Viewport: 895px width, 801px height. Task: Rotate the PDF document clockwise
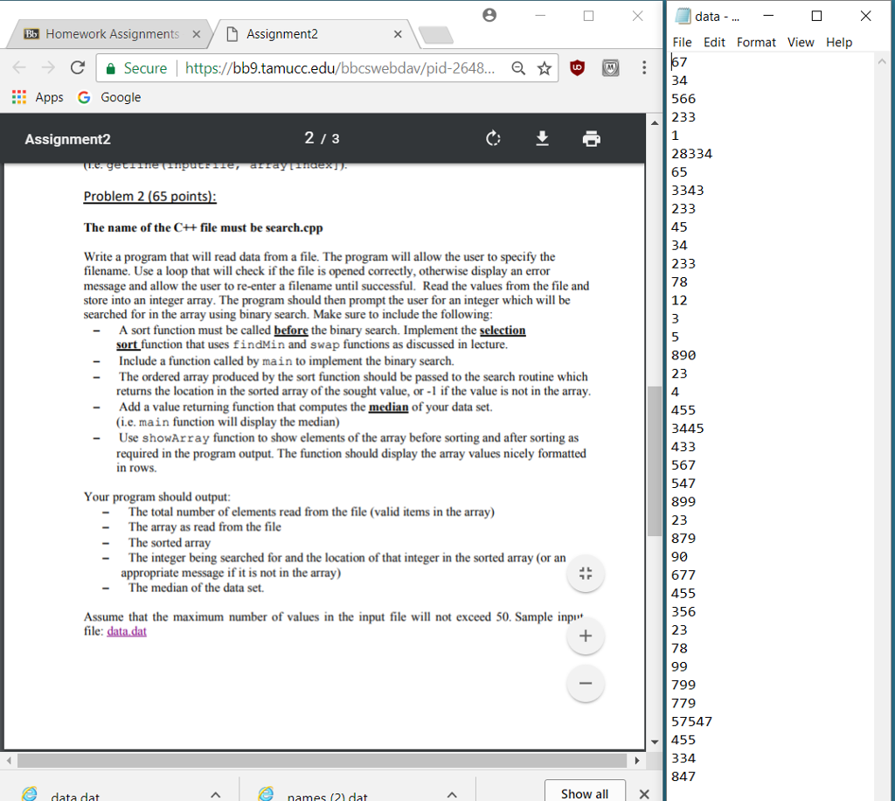click(x=494, y=139)
